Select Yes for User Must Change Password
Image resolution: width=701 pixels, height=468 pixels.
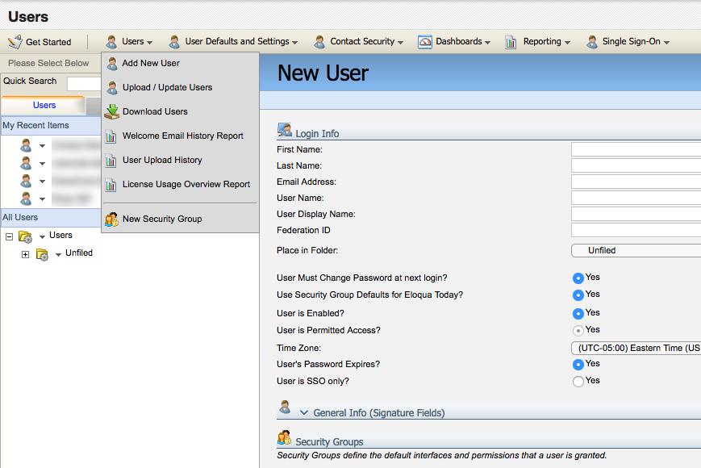578,277
